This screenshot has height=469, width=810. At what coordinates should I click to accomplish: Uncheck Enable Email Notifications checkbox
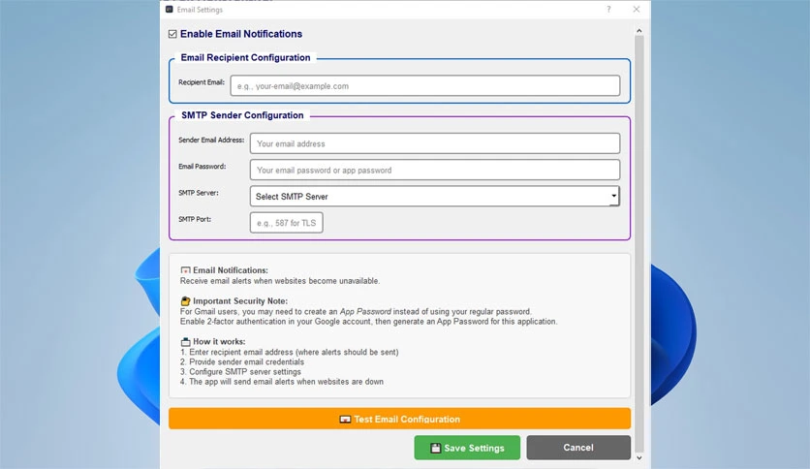(172, 34)
